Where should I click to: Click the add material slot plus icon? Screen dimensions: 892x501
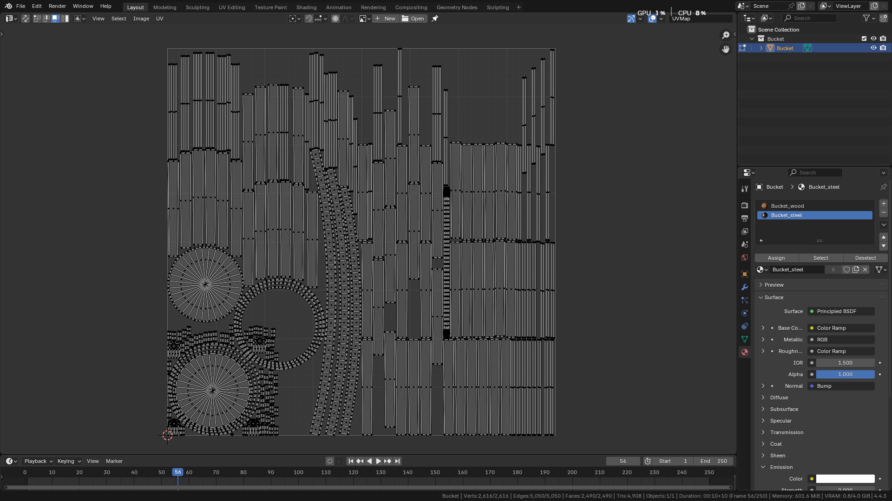[883, 204]
